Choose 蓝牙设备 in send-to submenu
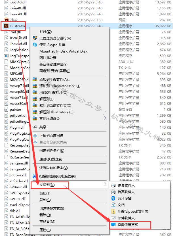 [125, 198]
